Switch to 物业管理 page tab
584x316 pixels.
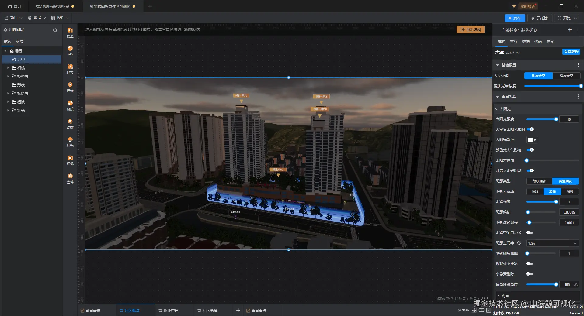pos(169,311)
